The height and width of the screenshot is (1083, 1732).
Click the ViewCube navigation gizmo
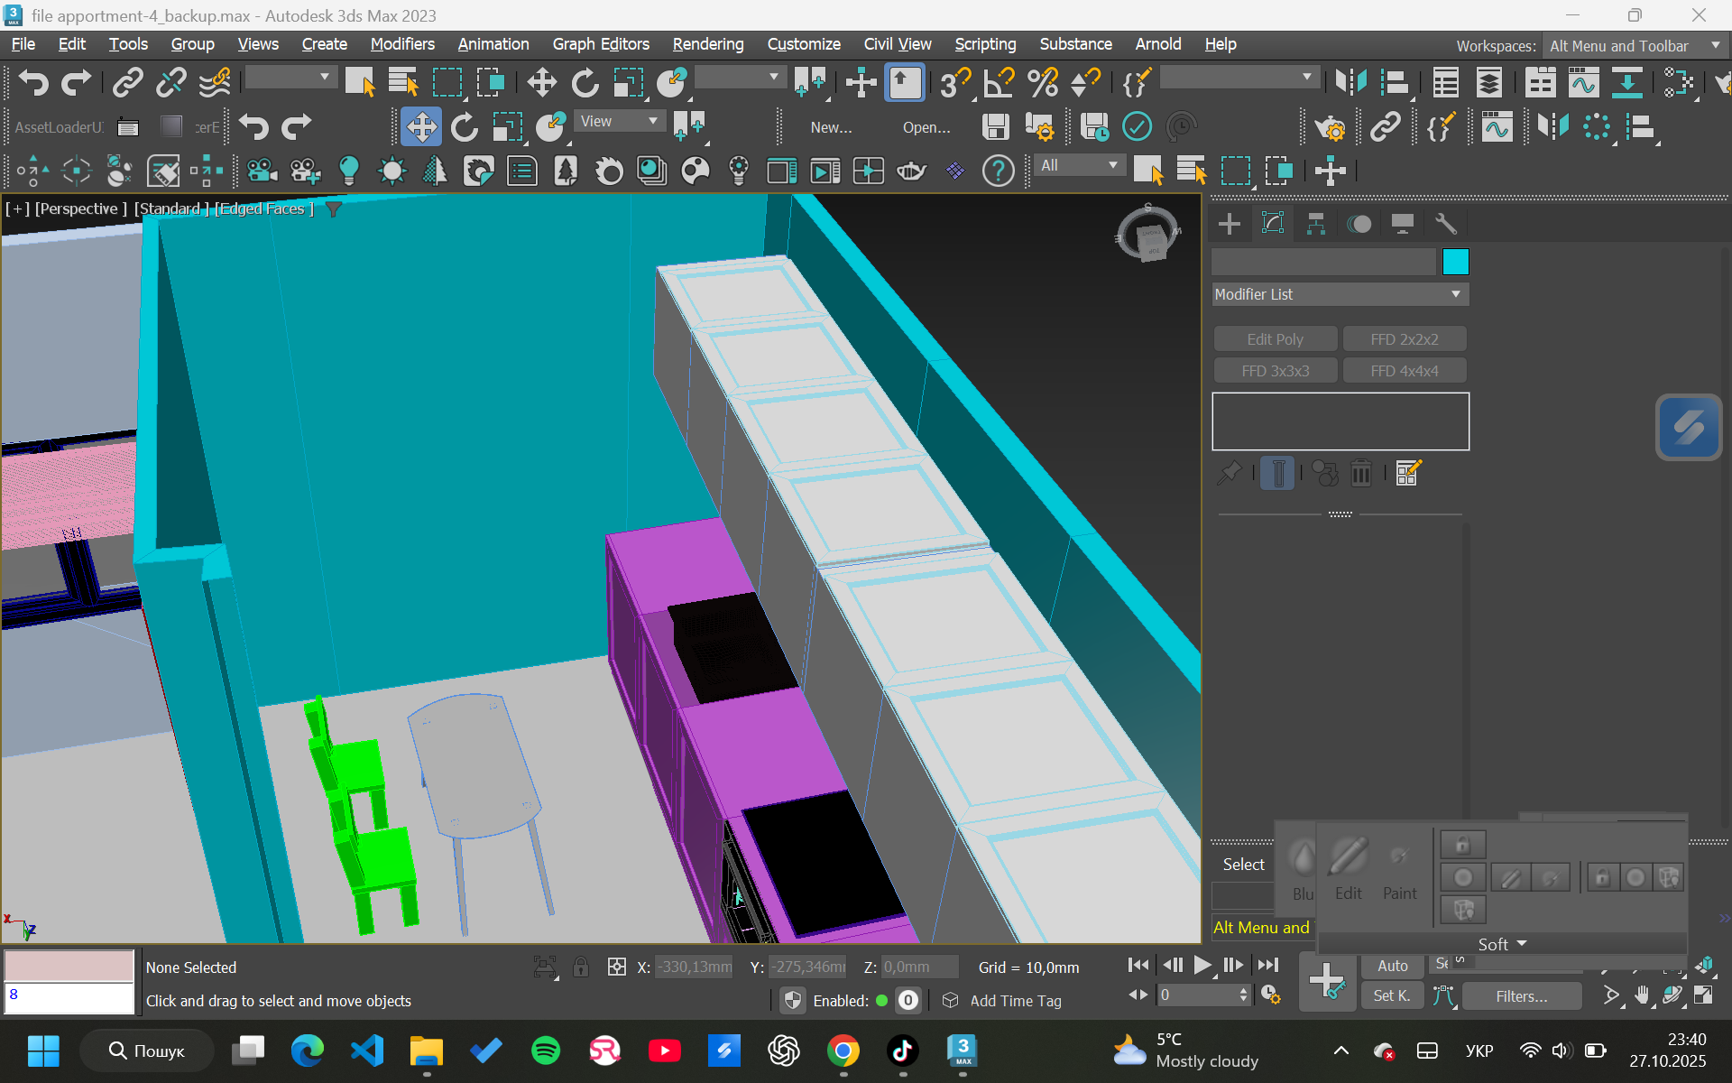[1148, 235]
